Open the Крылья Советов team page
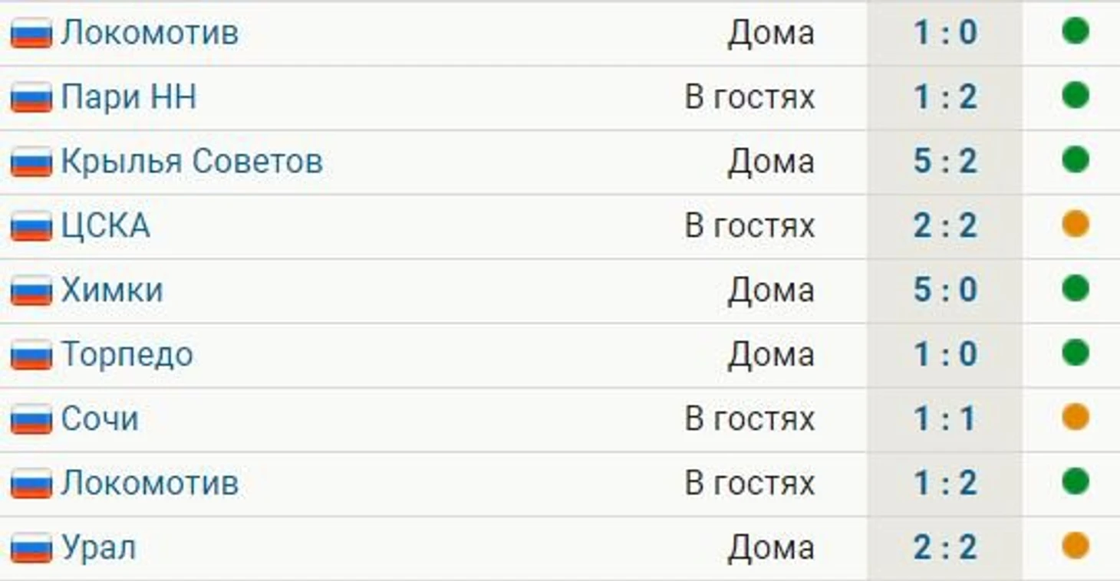Image resolution: width=1120 pixels, height=581 pixels. (192, 162)
